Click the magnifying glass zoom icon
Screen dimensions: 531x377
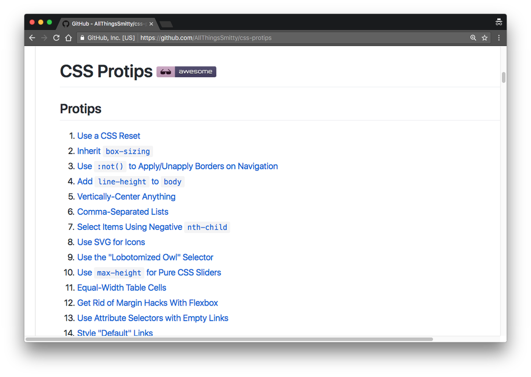[473, 38]
